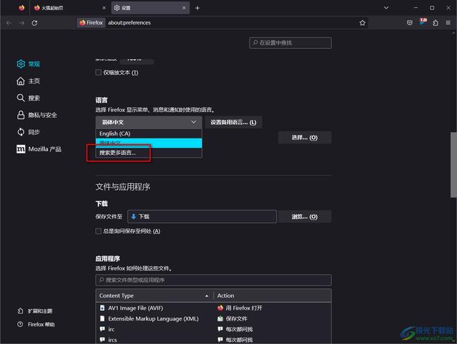The height and width of the screenshot is (344, 457).
Task: Select the irc content type row
Action: (x=214, y=329)
